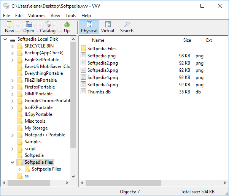Click the Softpedia2.png file icon
The width and height of the screenshot is (229, 196).
click(83, 63)
